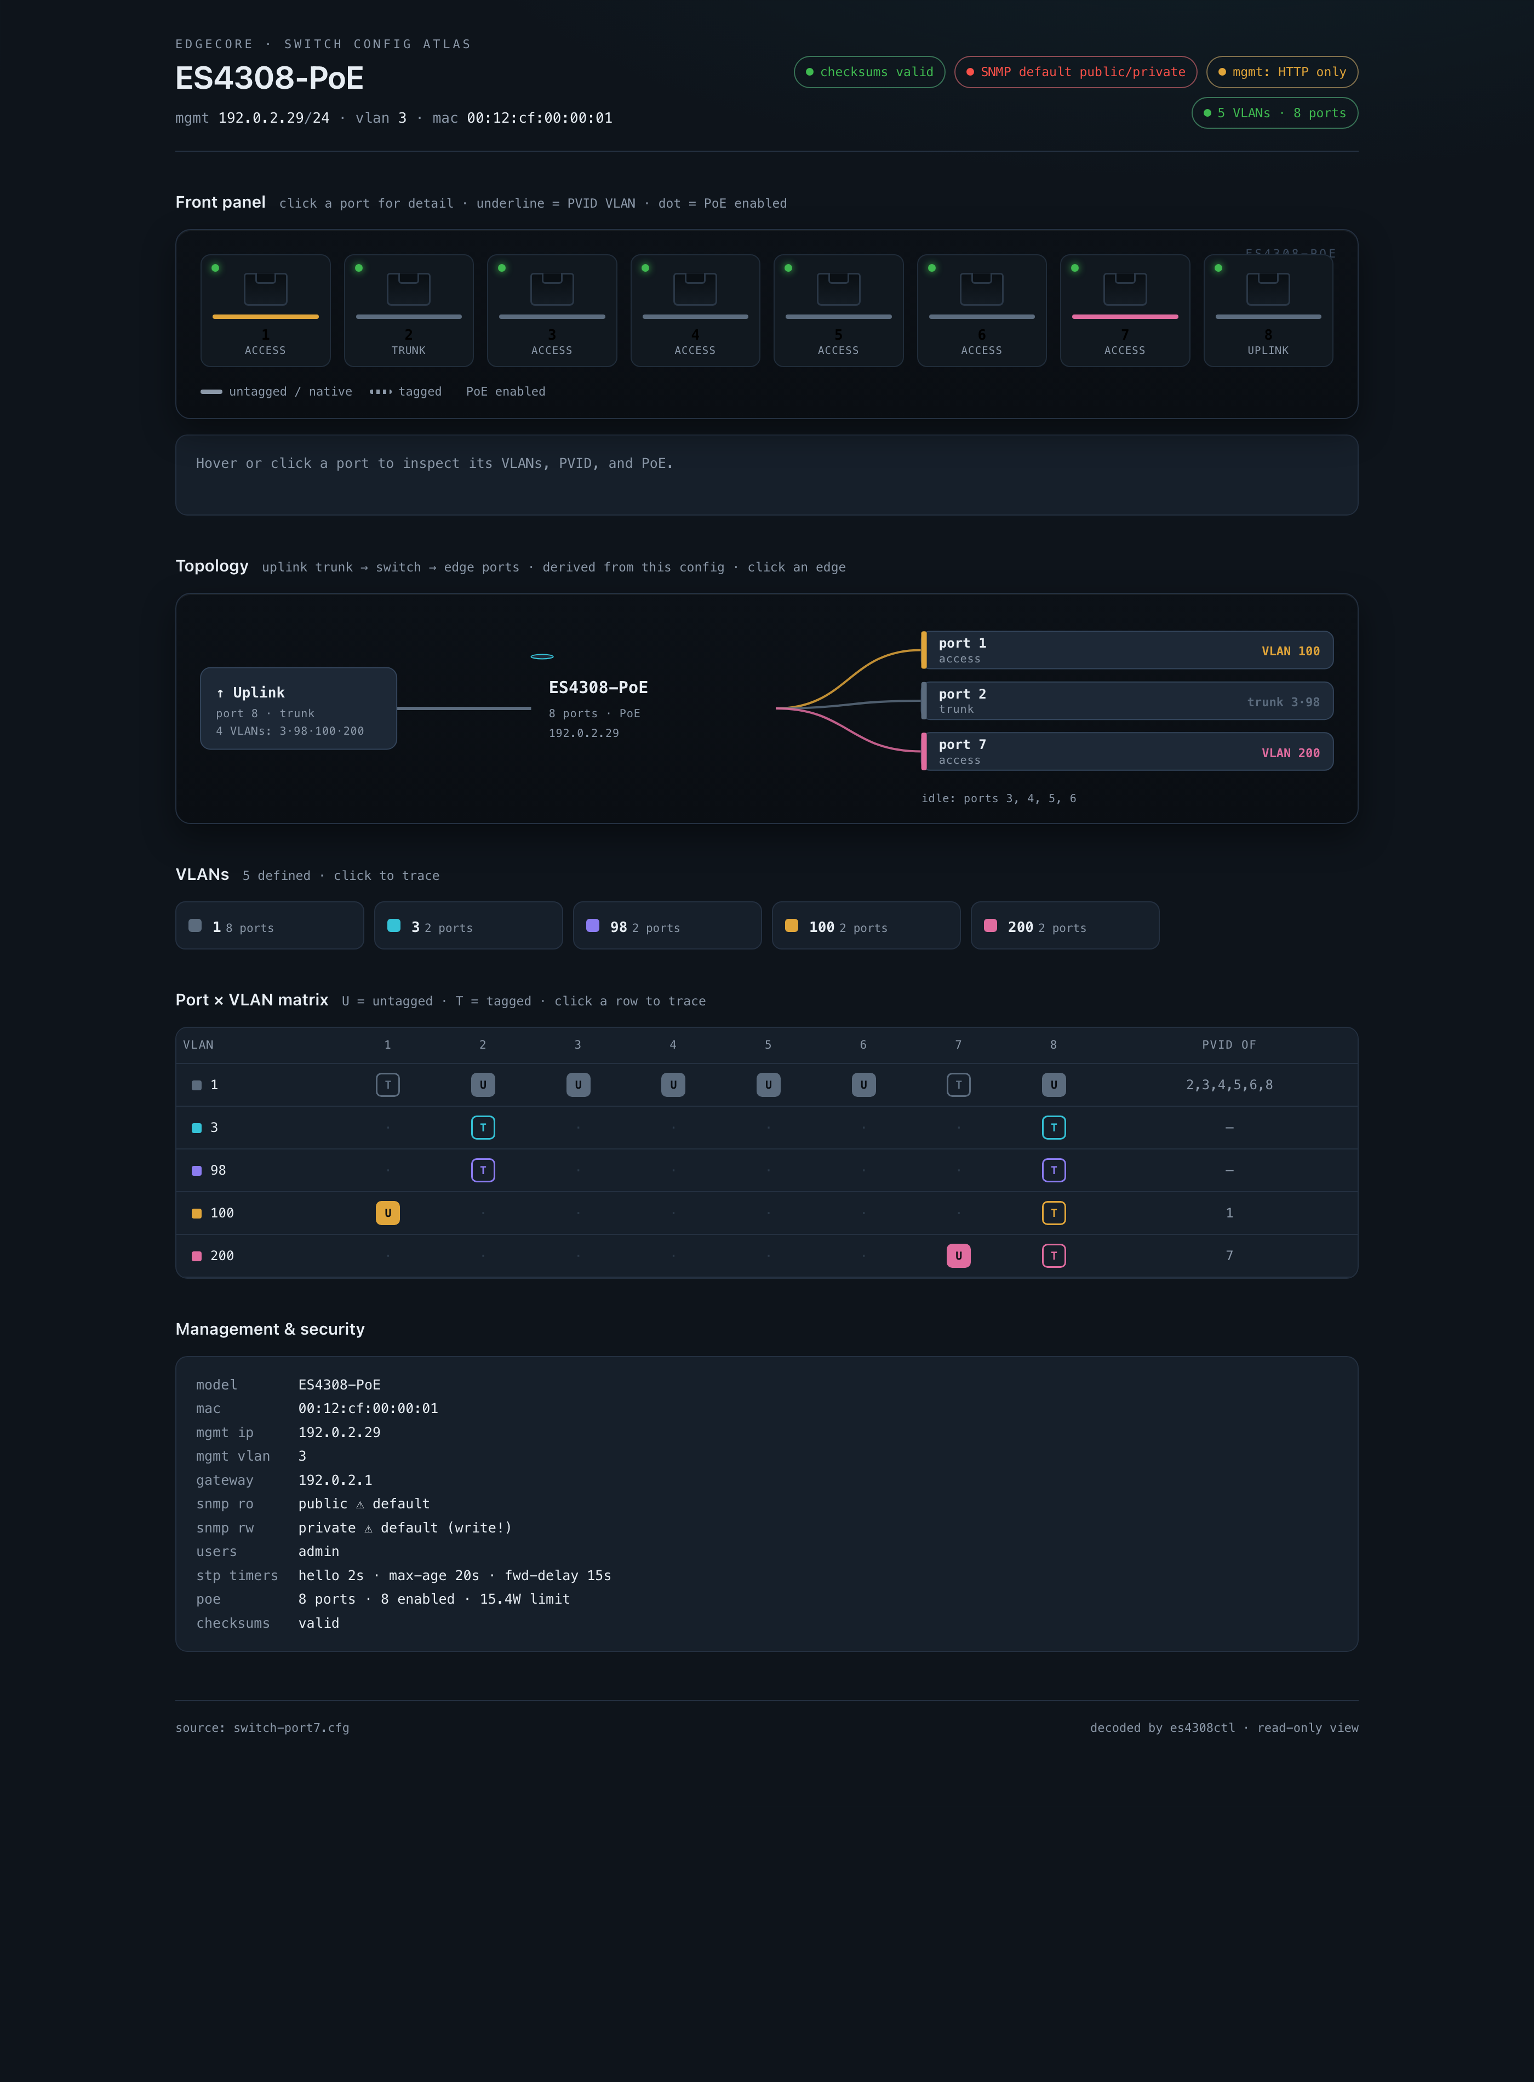Click 'idle: ports 3, 4, 5, 6' note
1534x2082 pixels.
(999, 799)
